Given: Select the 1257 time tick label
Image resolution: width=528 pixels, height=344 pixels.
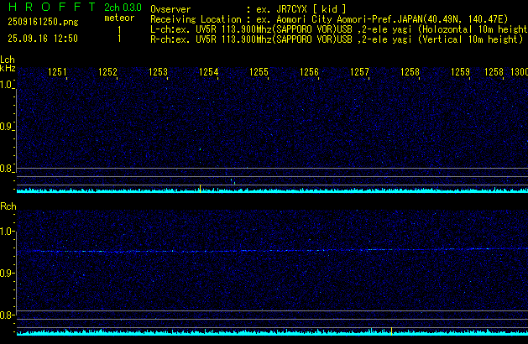Looking at the screenshot, I should tap(359, 72).
